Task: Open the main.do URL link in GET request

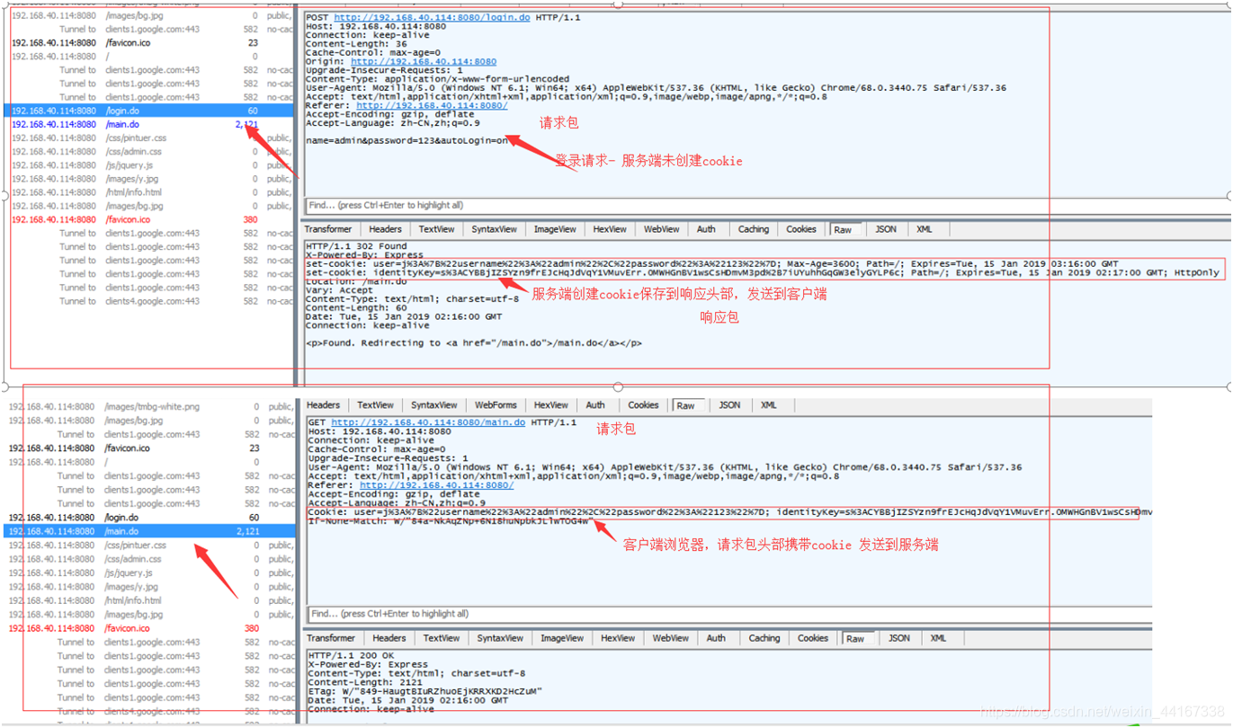Action: 428,422
